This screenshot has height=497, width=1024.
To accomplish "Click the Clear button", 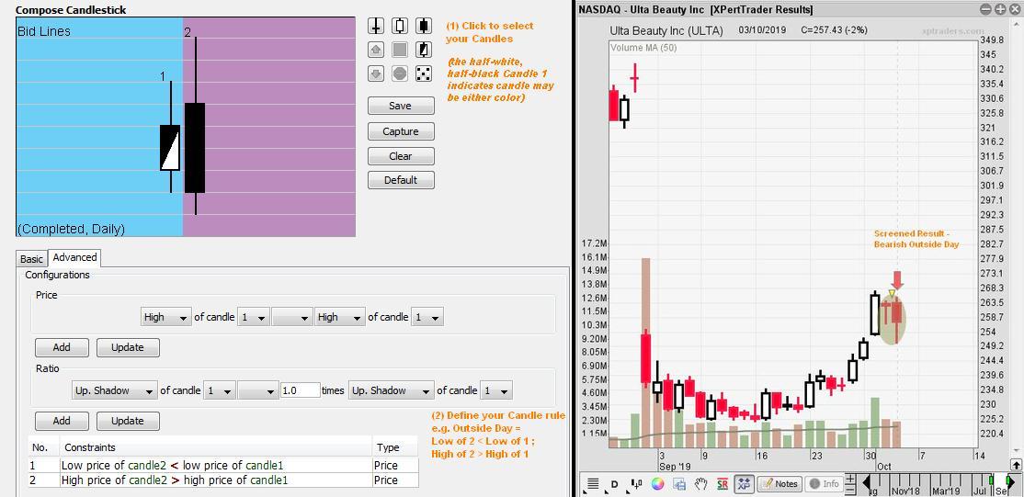I will [x=401, y=156].
